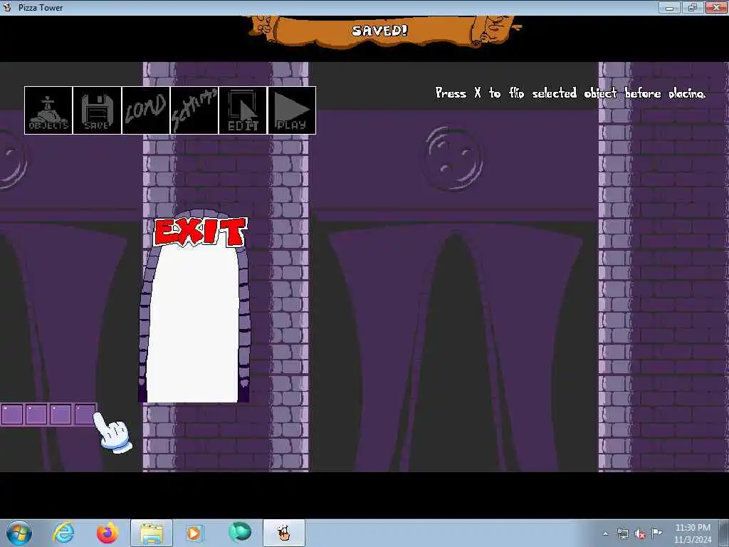Switch to Pizza Tower taskbar button

[284, 533]
